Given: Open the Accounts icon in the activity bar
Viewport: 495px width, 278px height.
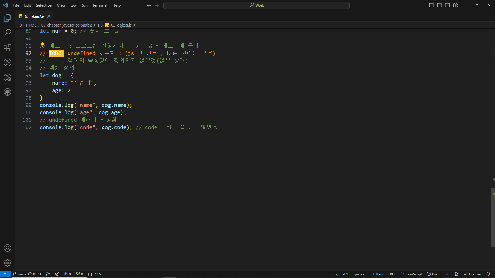Looking at the screenshot, I should 7,248.
